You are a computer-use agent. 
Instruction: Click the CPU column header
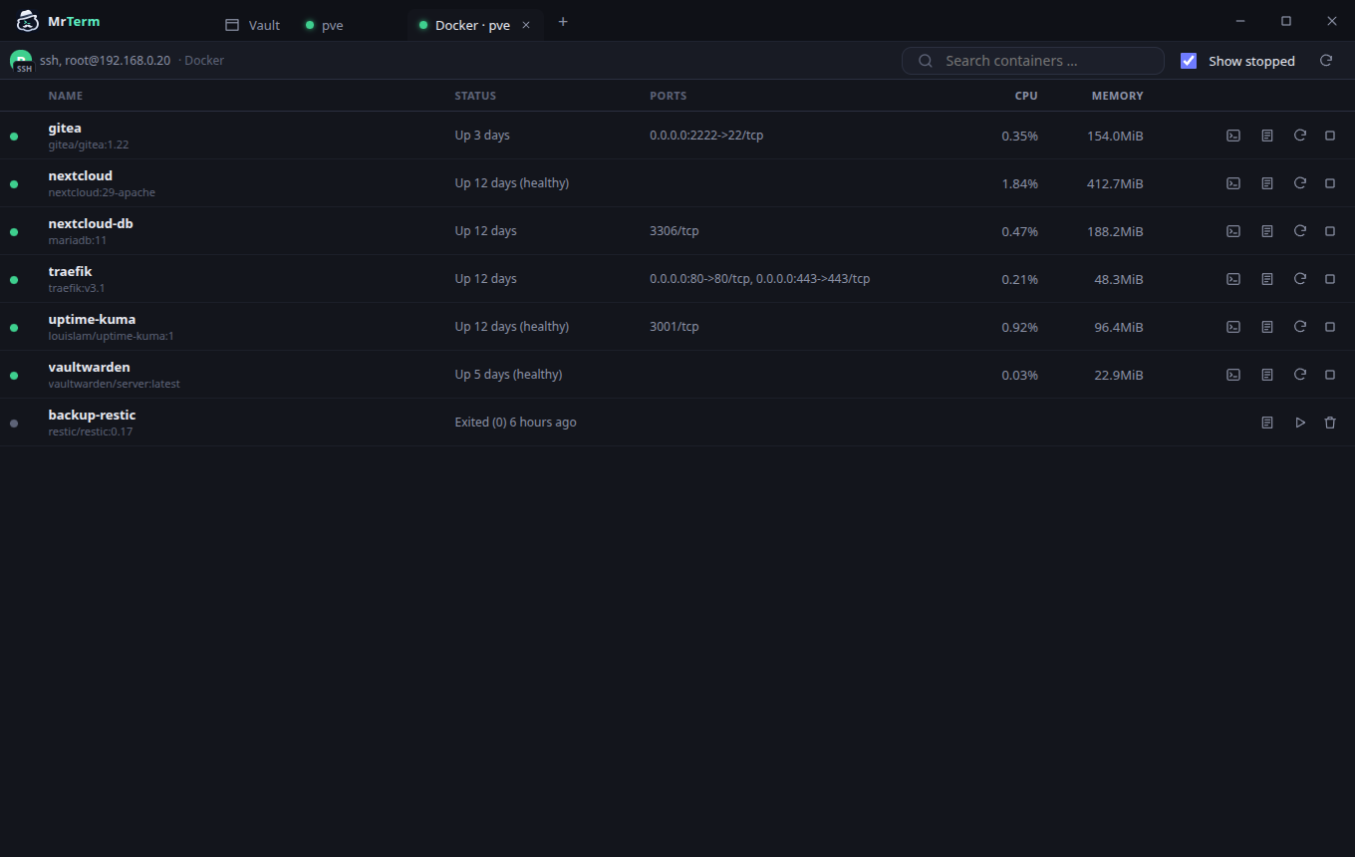(x=1026, y=96)
